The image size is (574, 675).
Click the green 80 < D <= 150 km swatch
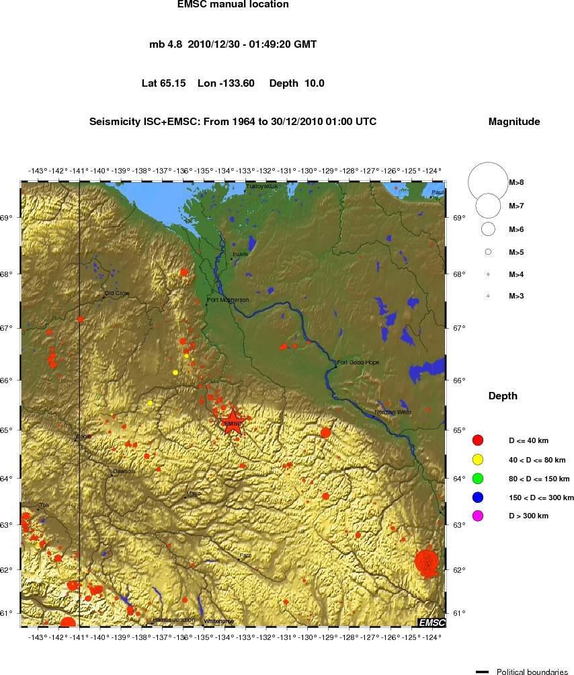click(478, 479)
